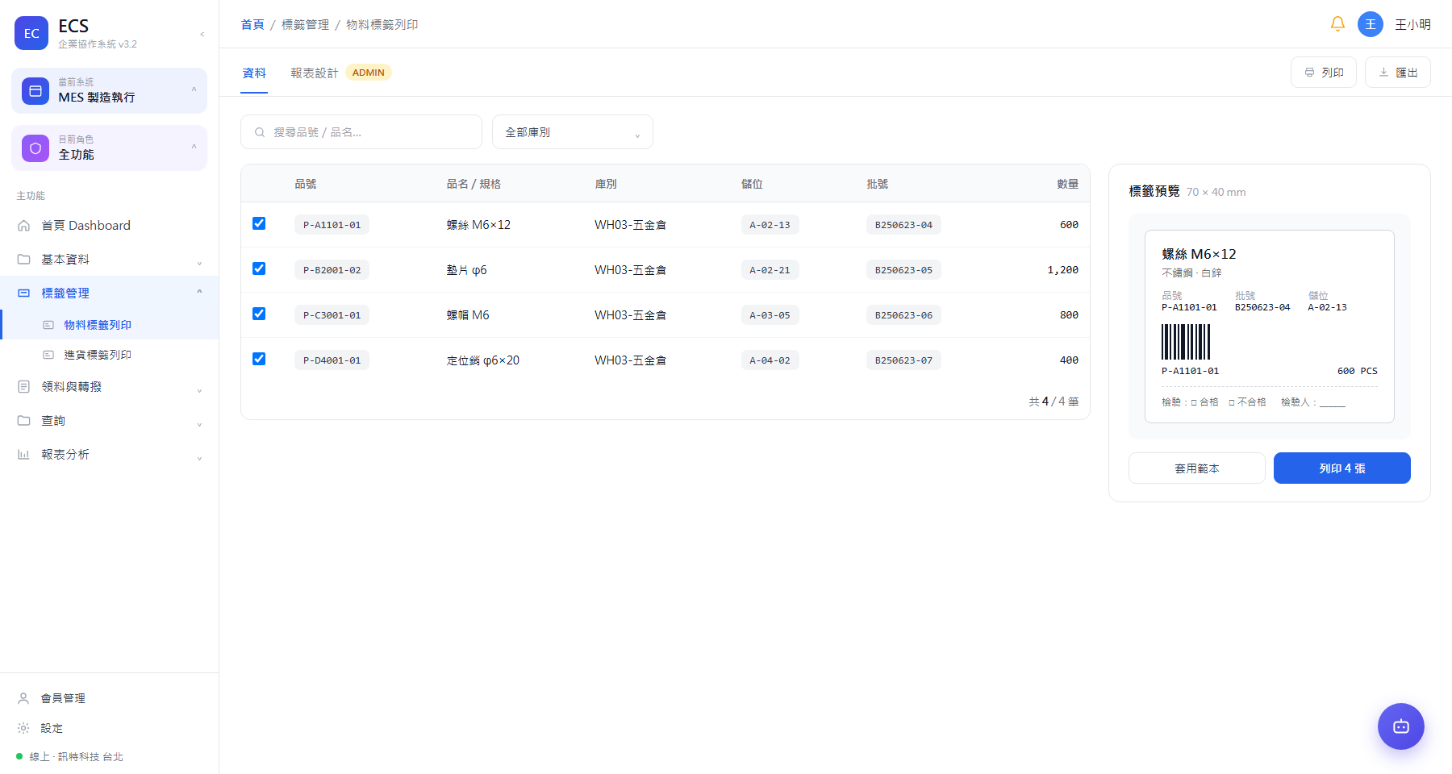
Task: Expand the 領料與轉撥 menu
Action: [109, 387]
